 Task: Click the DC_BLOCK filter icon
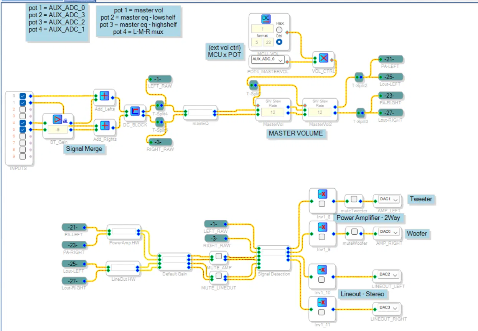[134, 111]
